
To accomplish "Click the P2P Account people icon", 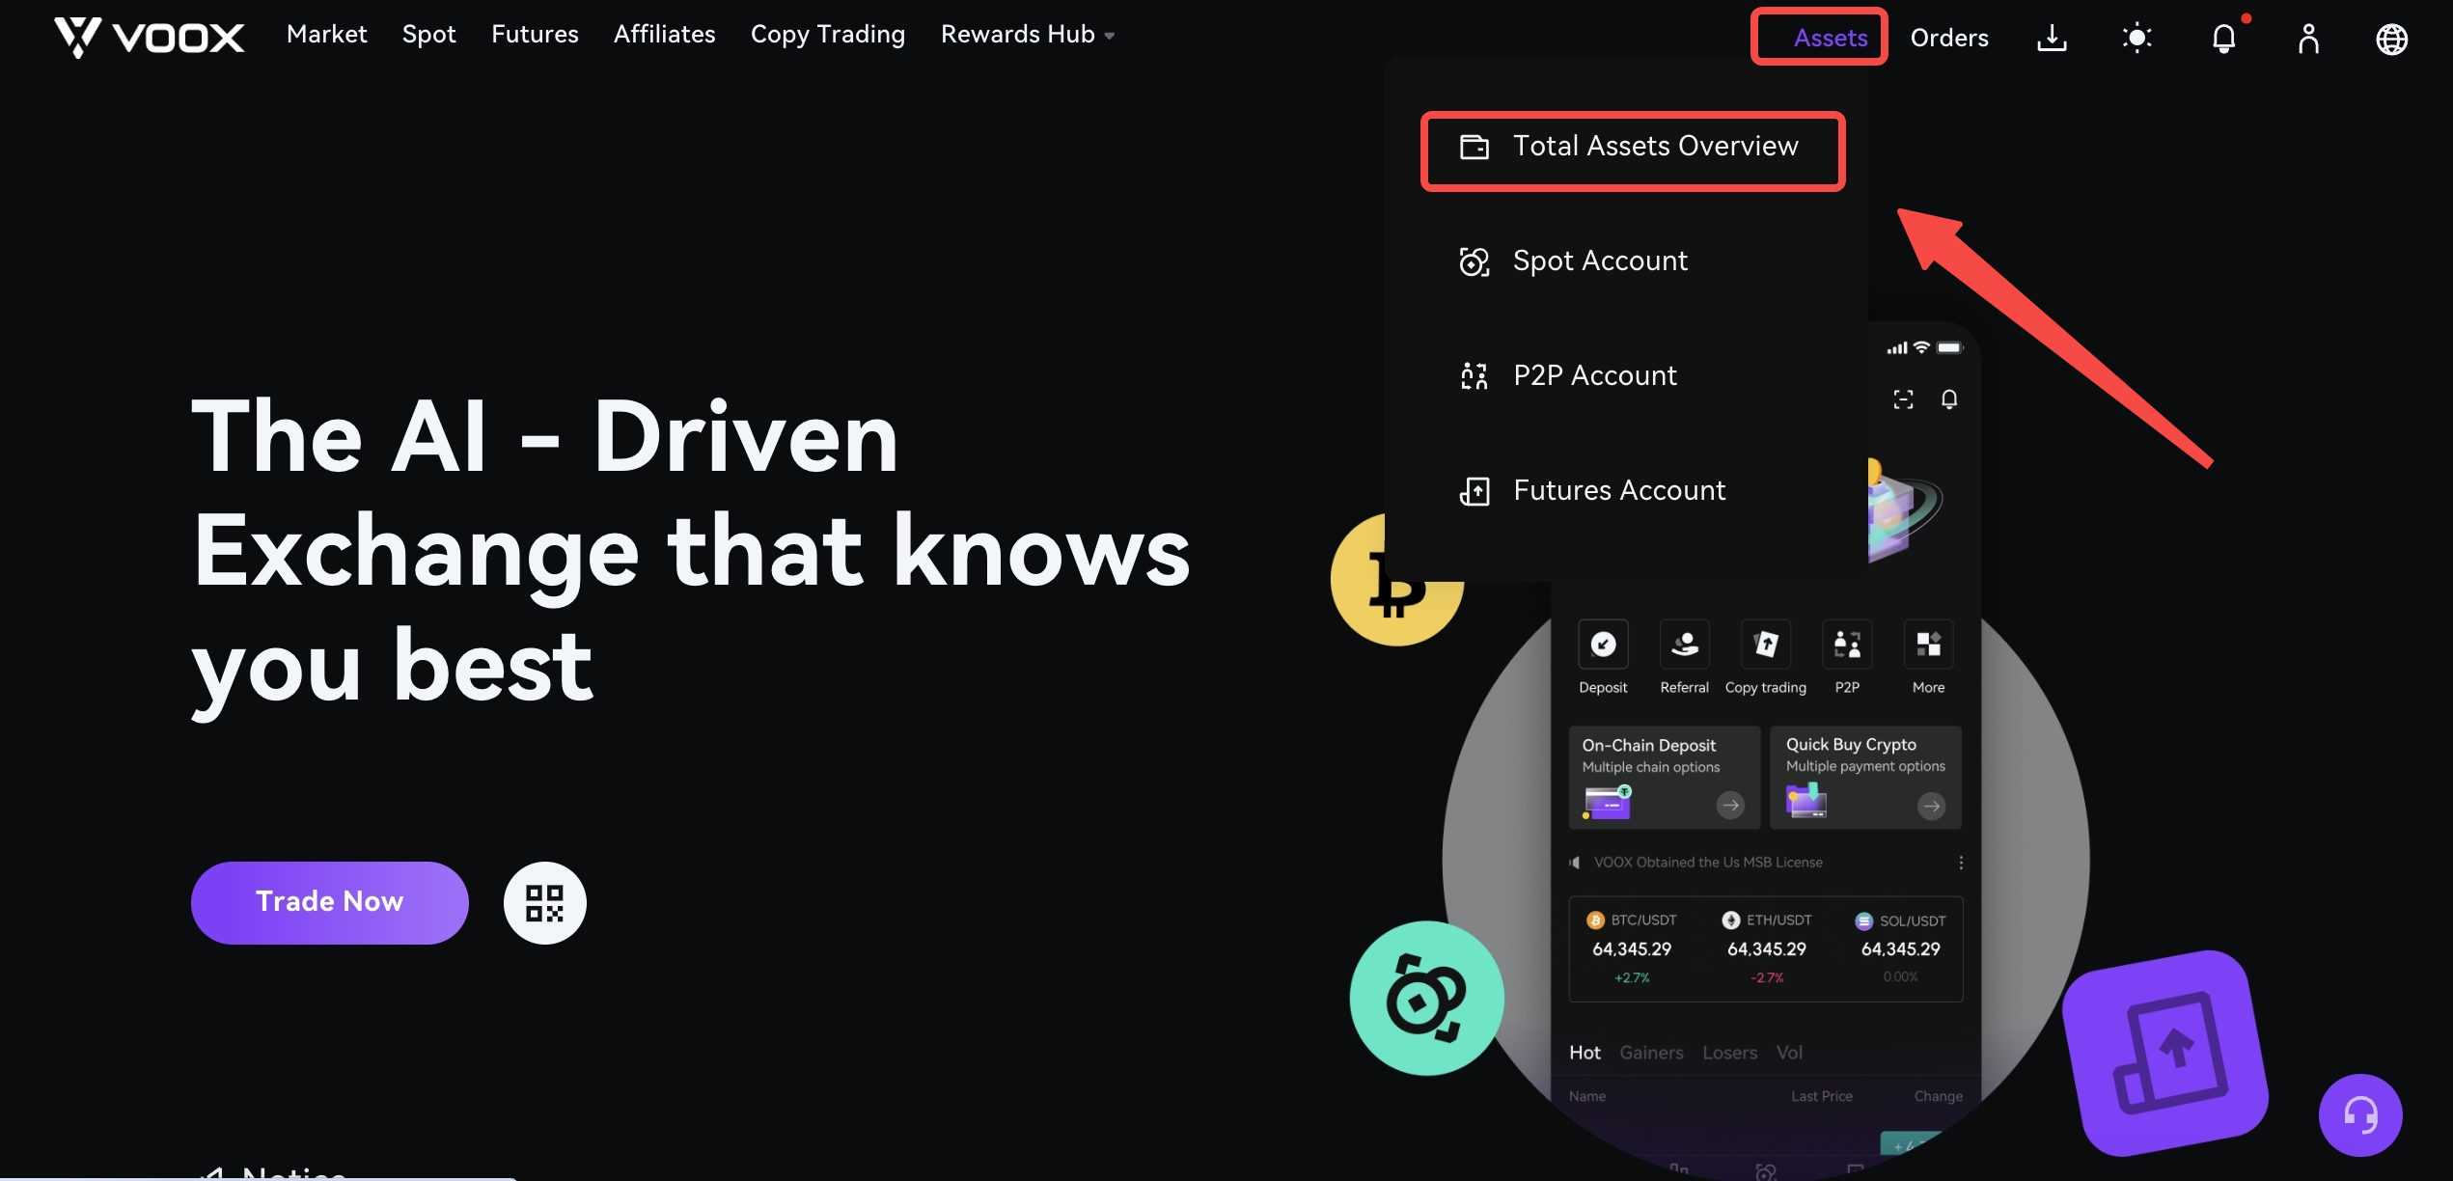I will tap(1474, 376).
